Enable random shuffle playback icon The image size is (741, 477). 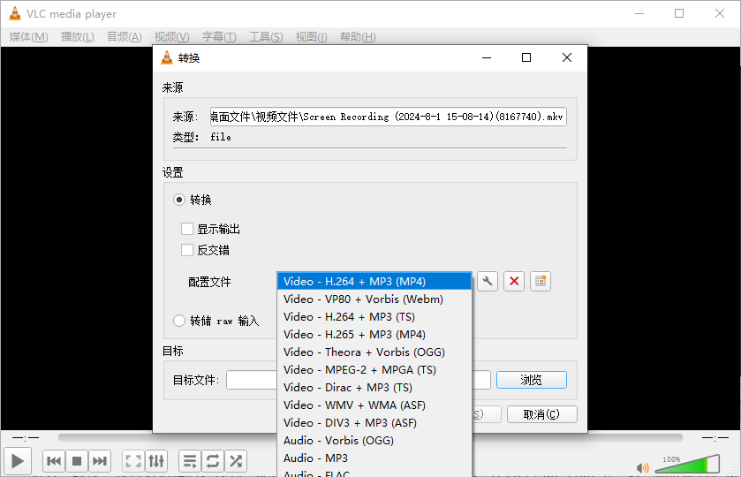[235, 461]
